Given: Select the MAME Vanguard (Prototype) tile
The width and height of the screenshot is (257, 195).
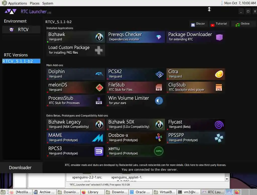Looking at the screenshot, I should click(x=76, y=138).
